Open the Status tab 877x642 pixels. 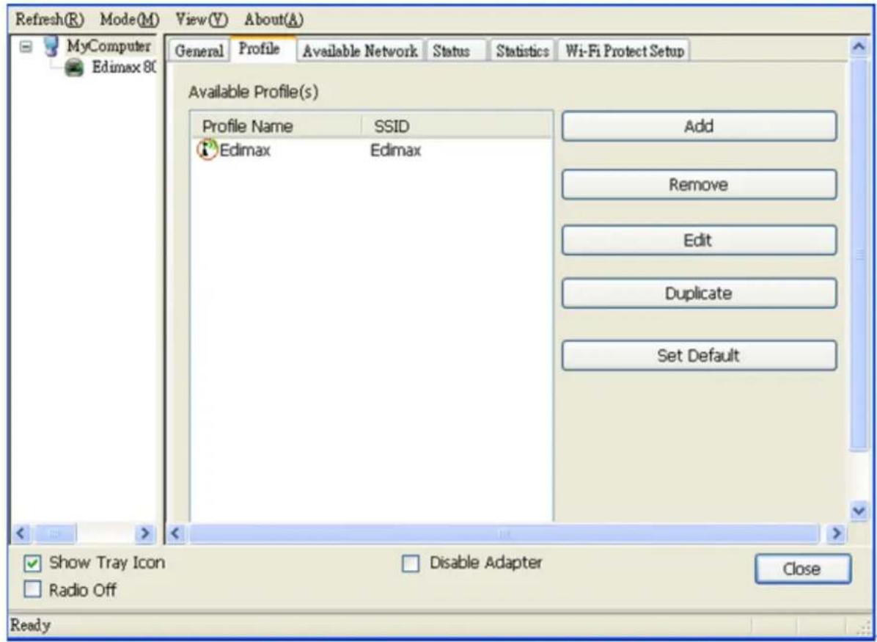pyautogui.click(x=456, y=51)
